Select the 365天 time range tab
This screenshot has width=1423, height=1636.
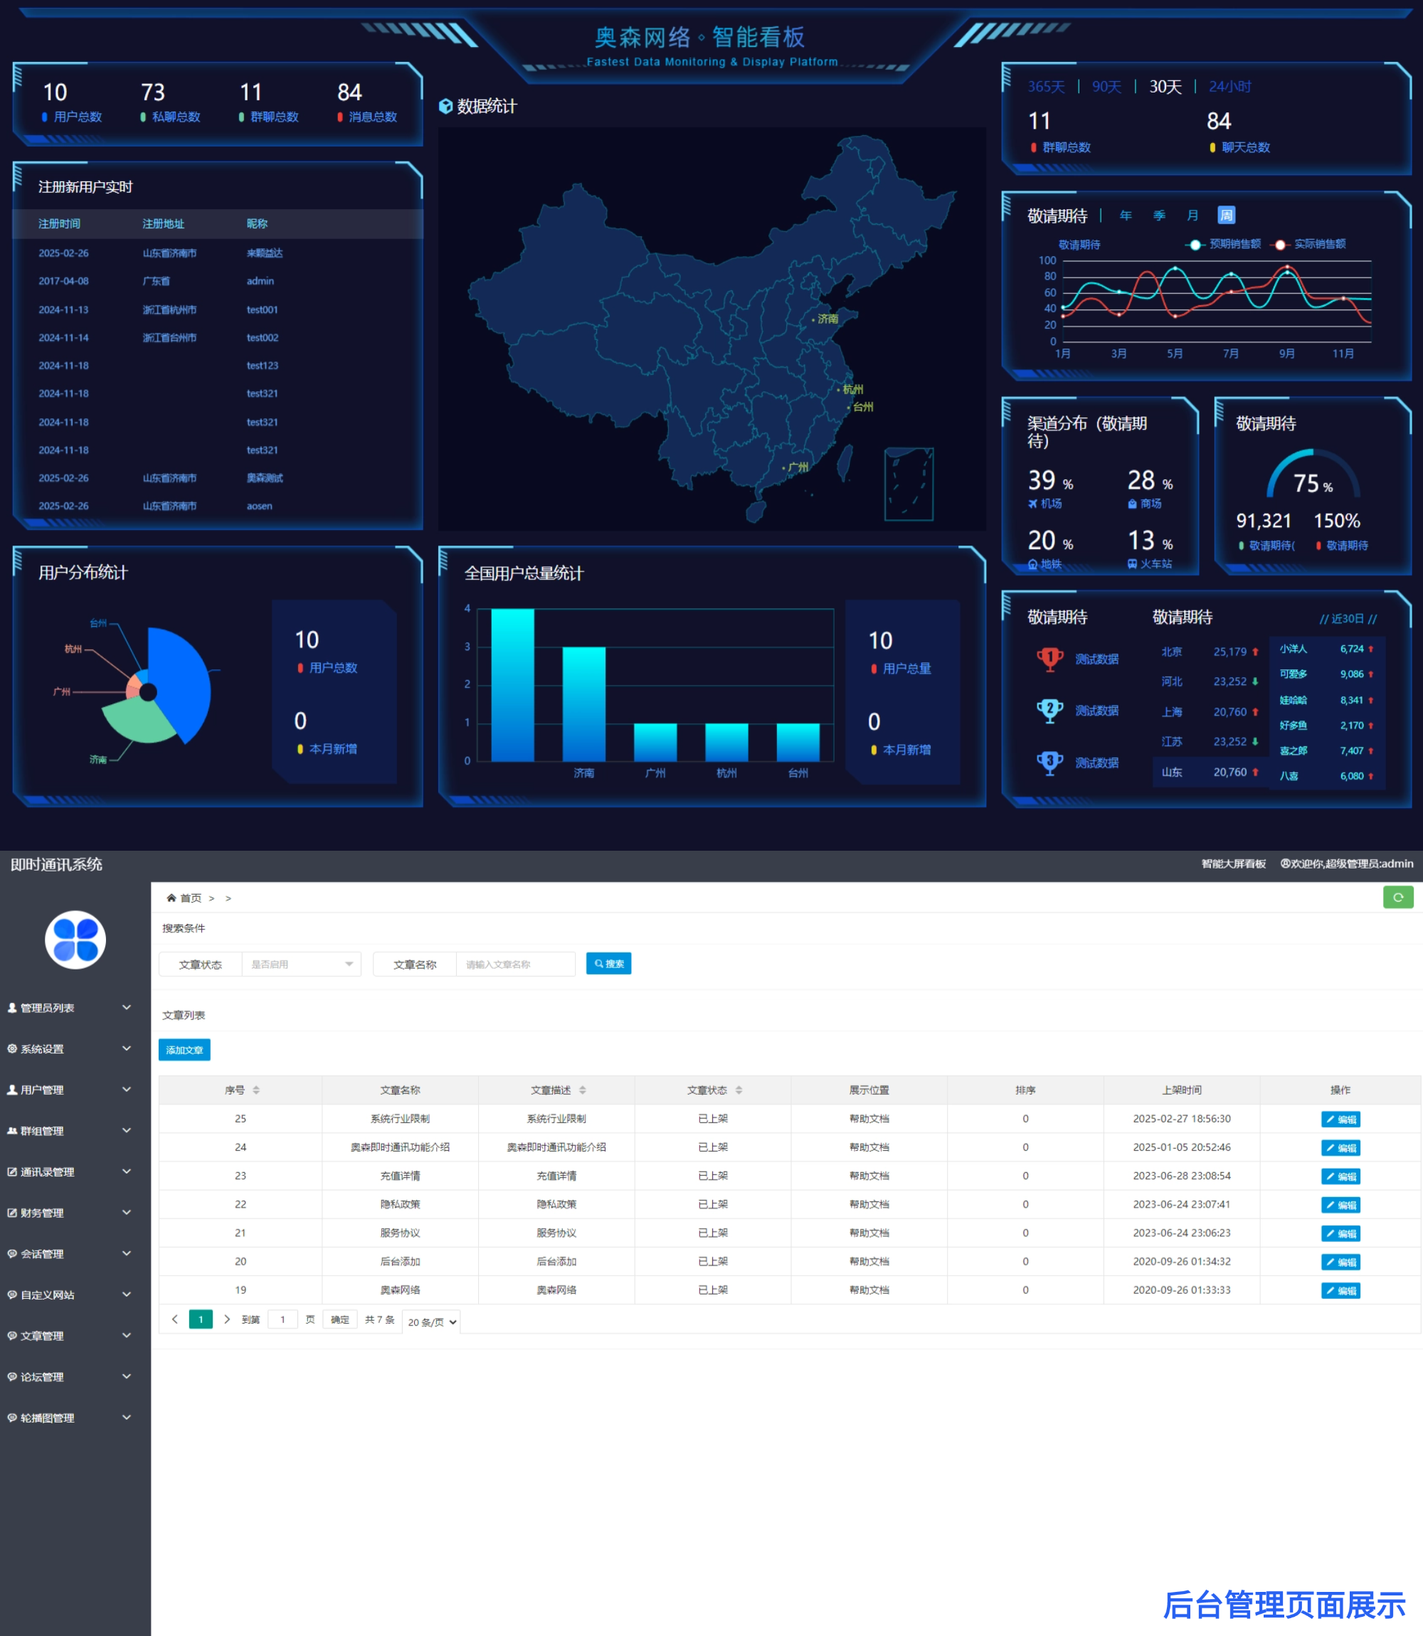click(1046, 87)
